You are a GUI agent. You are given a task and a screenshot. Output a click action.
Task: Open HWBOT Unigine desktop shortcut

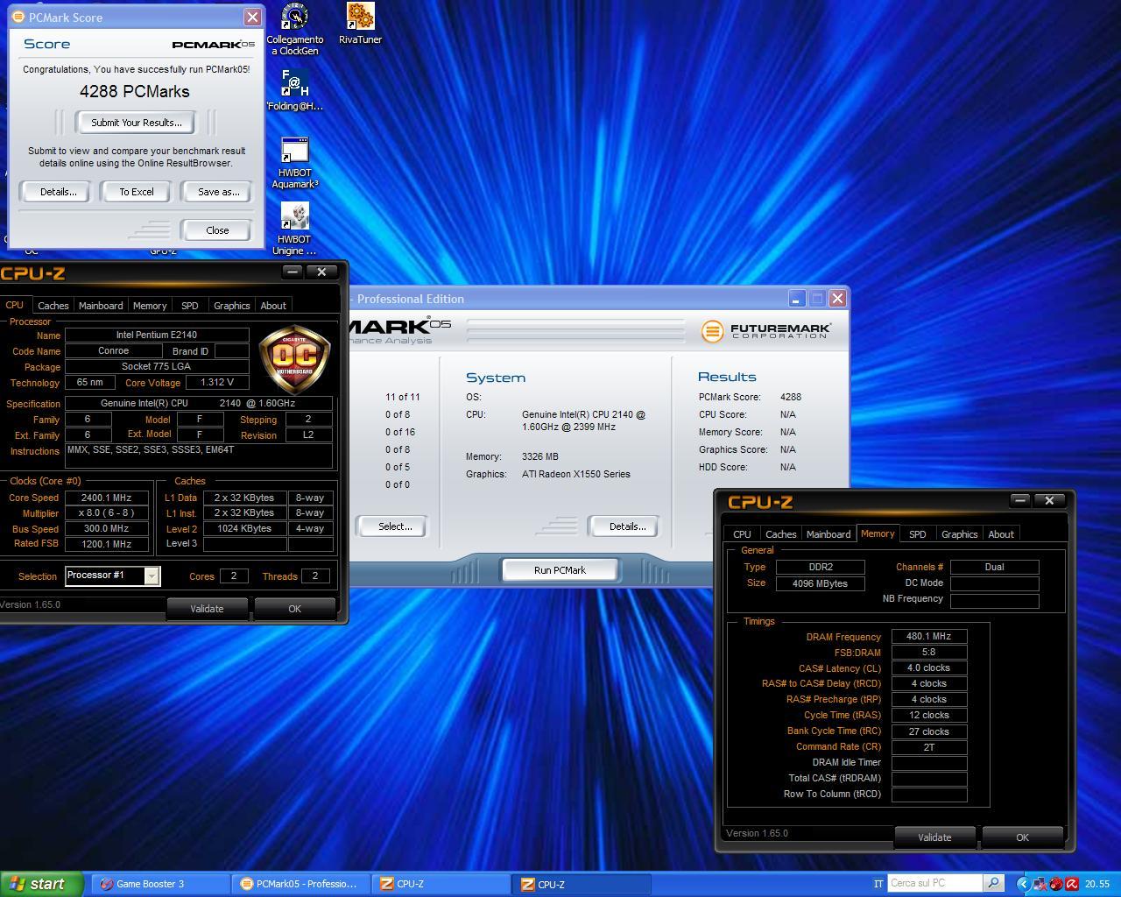294,230
